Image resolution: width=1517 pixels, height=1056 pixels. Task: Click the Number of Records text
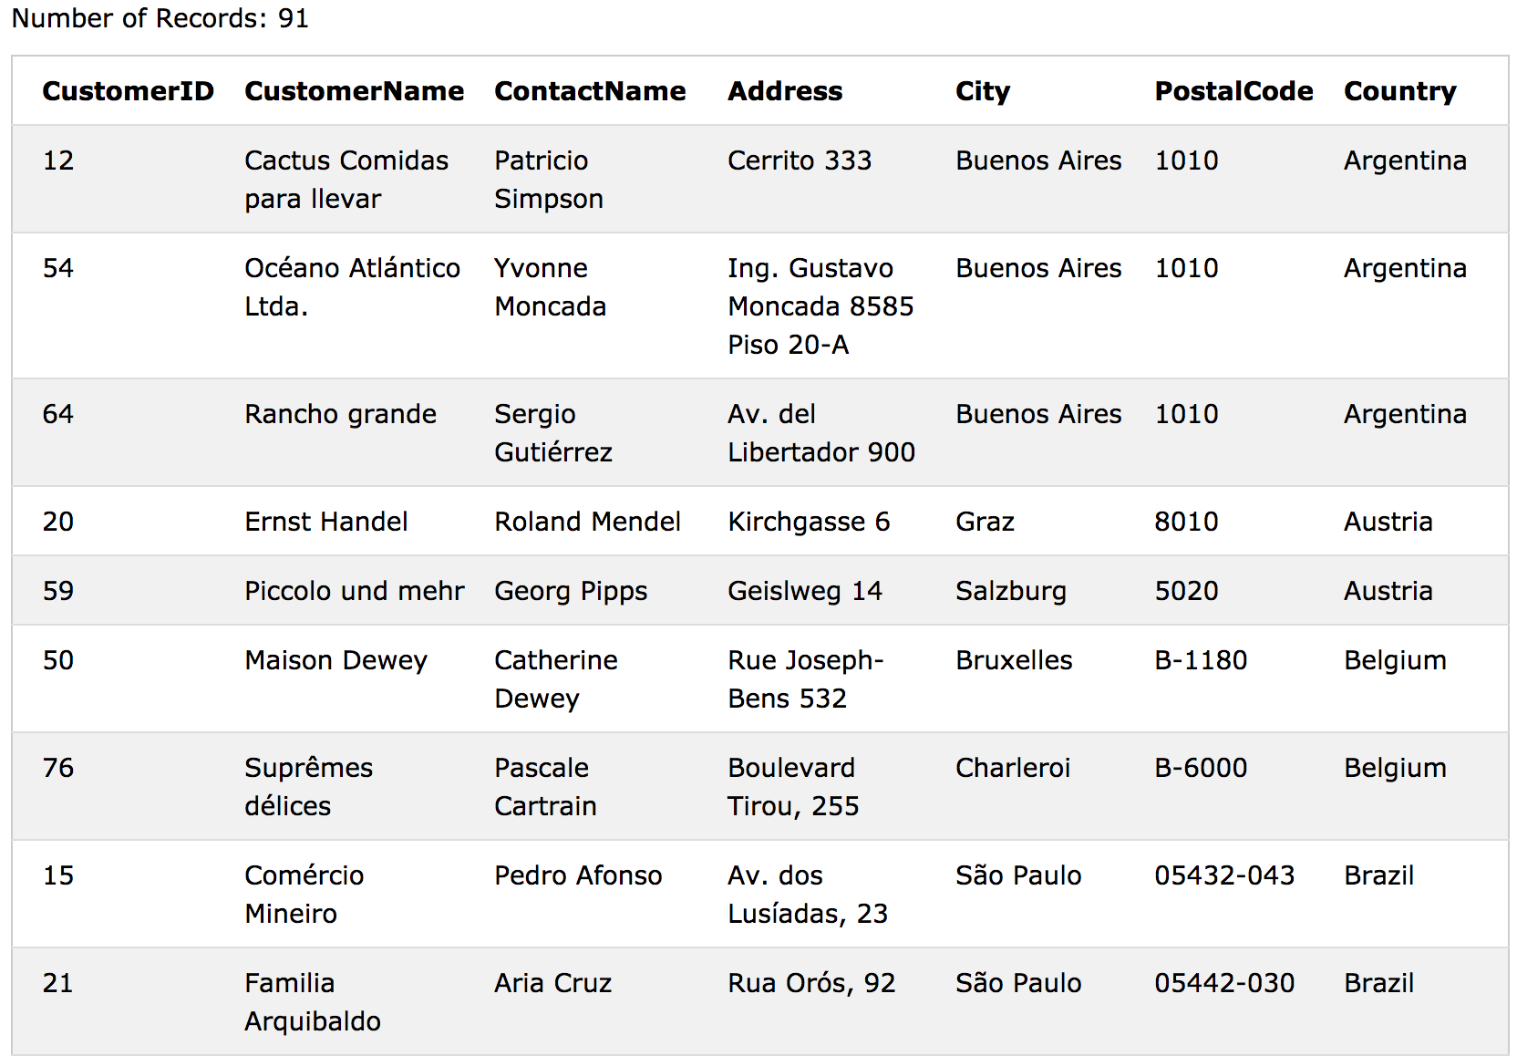[x=160, y=18]
